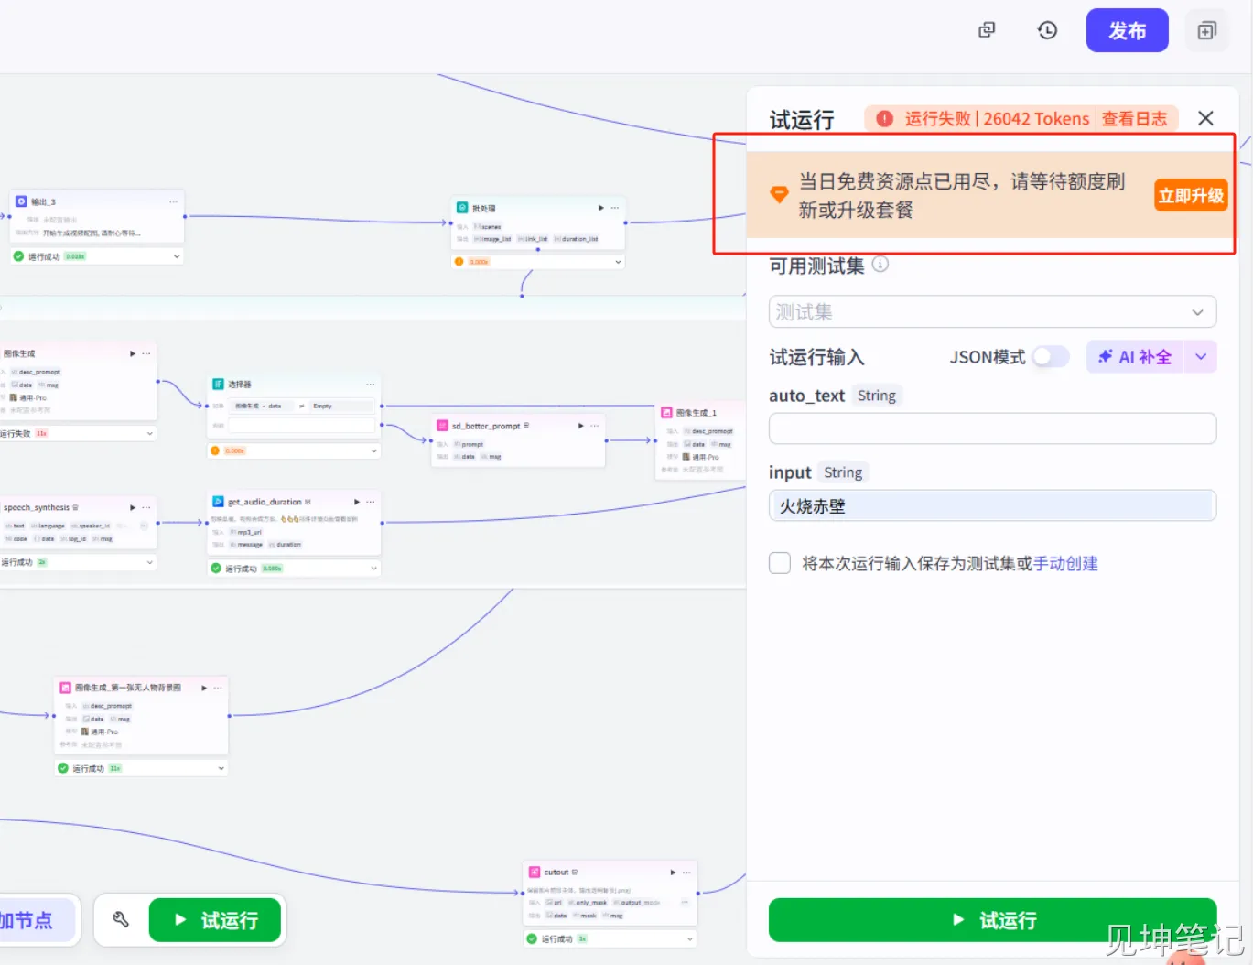The width and height of the screenshot is (1253, 965).
Task: Click the 立即升级 upgrade button
Action: (1190, 196)
